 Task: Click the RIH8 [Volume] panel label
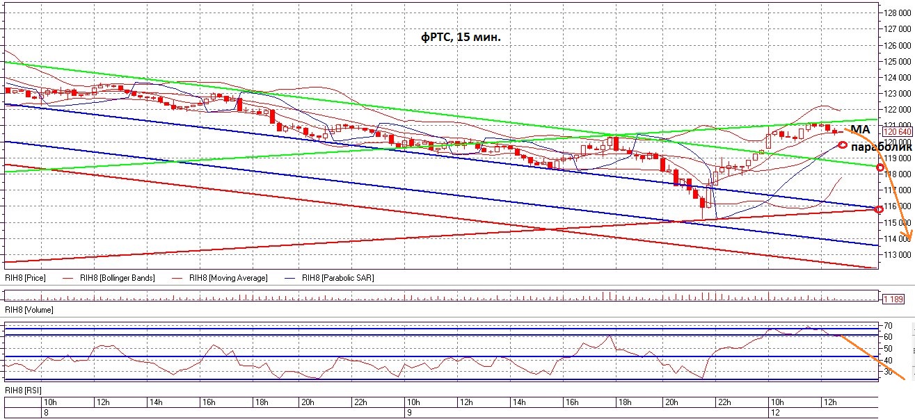click(29, 309)
